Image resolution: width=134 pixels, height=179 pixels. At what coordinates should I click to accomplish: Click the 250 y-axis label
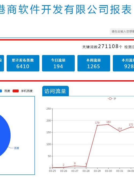coord(49,109)
